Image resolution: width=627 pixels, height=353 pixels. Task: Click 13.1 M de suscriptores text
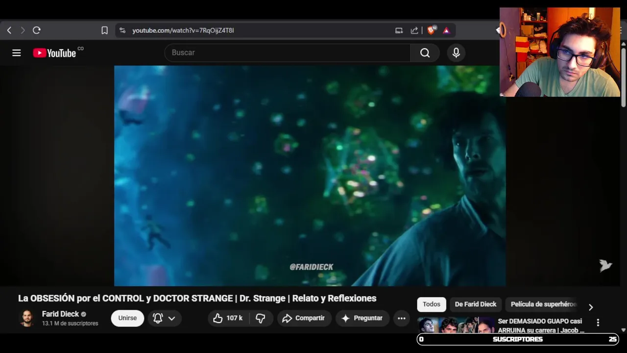pos(70,324)
